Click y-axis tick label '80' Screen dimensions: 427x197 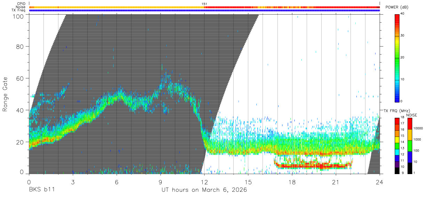coord(21,47)
